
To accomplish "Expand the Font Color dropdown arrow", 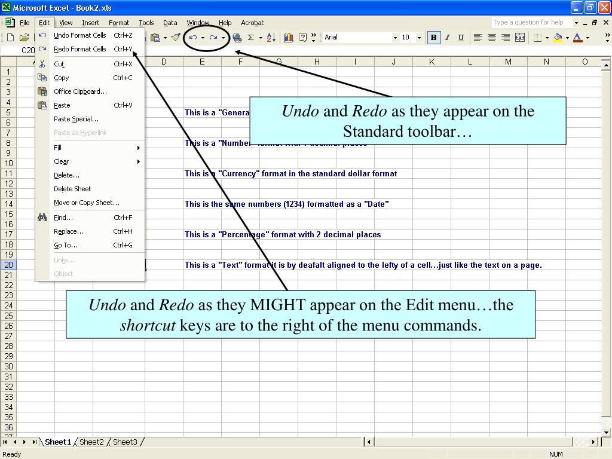I will pos(587,38).
